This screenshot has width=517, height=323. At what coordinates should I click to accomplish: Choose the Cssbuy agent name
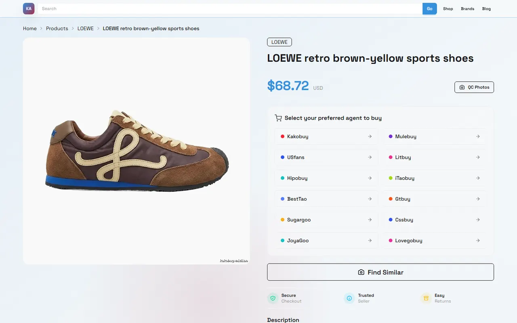[x=404, y=220]
